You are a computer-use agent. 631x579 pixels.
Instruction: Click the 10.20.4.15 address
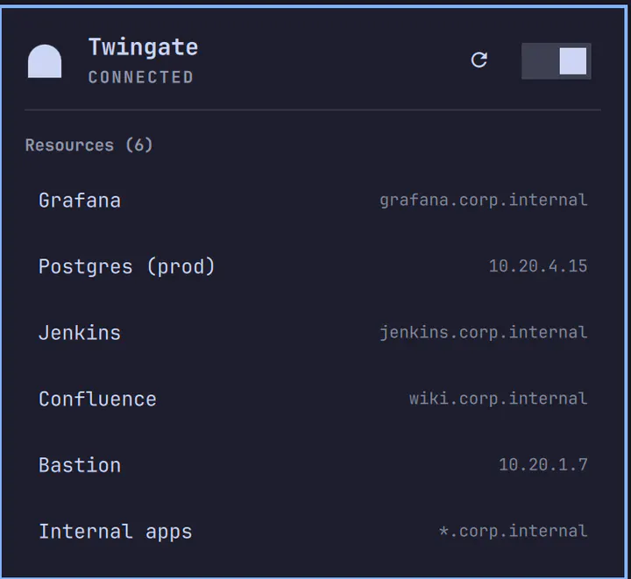coord(538,266)
